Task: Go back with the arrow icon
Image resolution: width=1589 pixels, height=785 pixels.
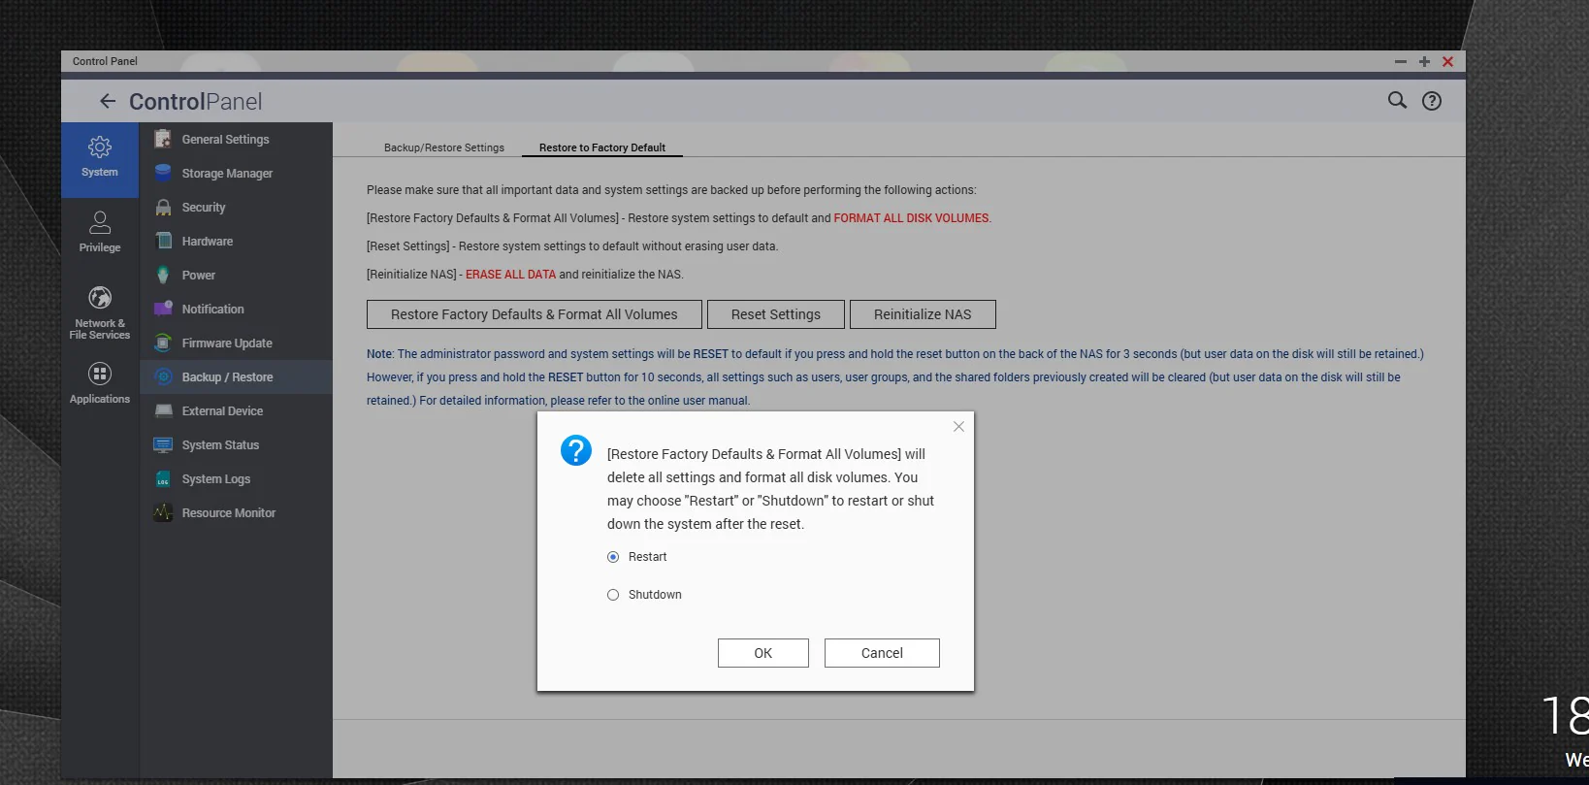Action: (108, 101)
